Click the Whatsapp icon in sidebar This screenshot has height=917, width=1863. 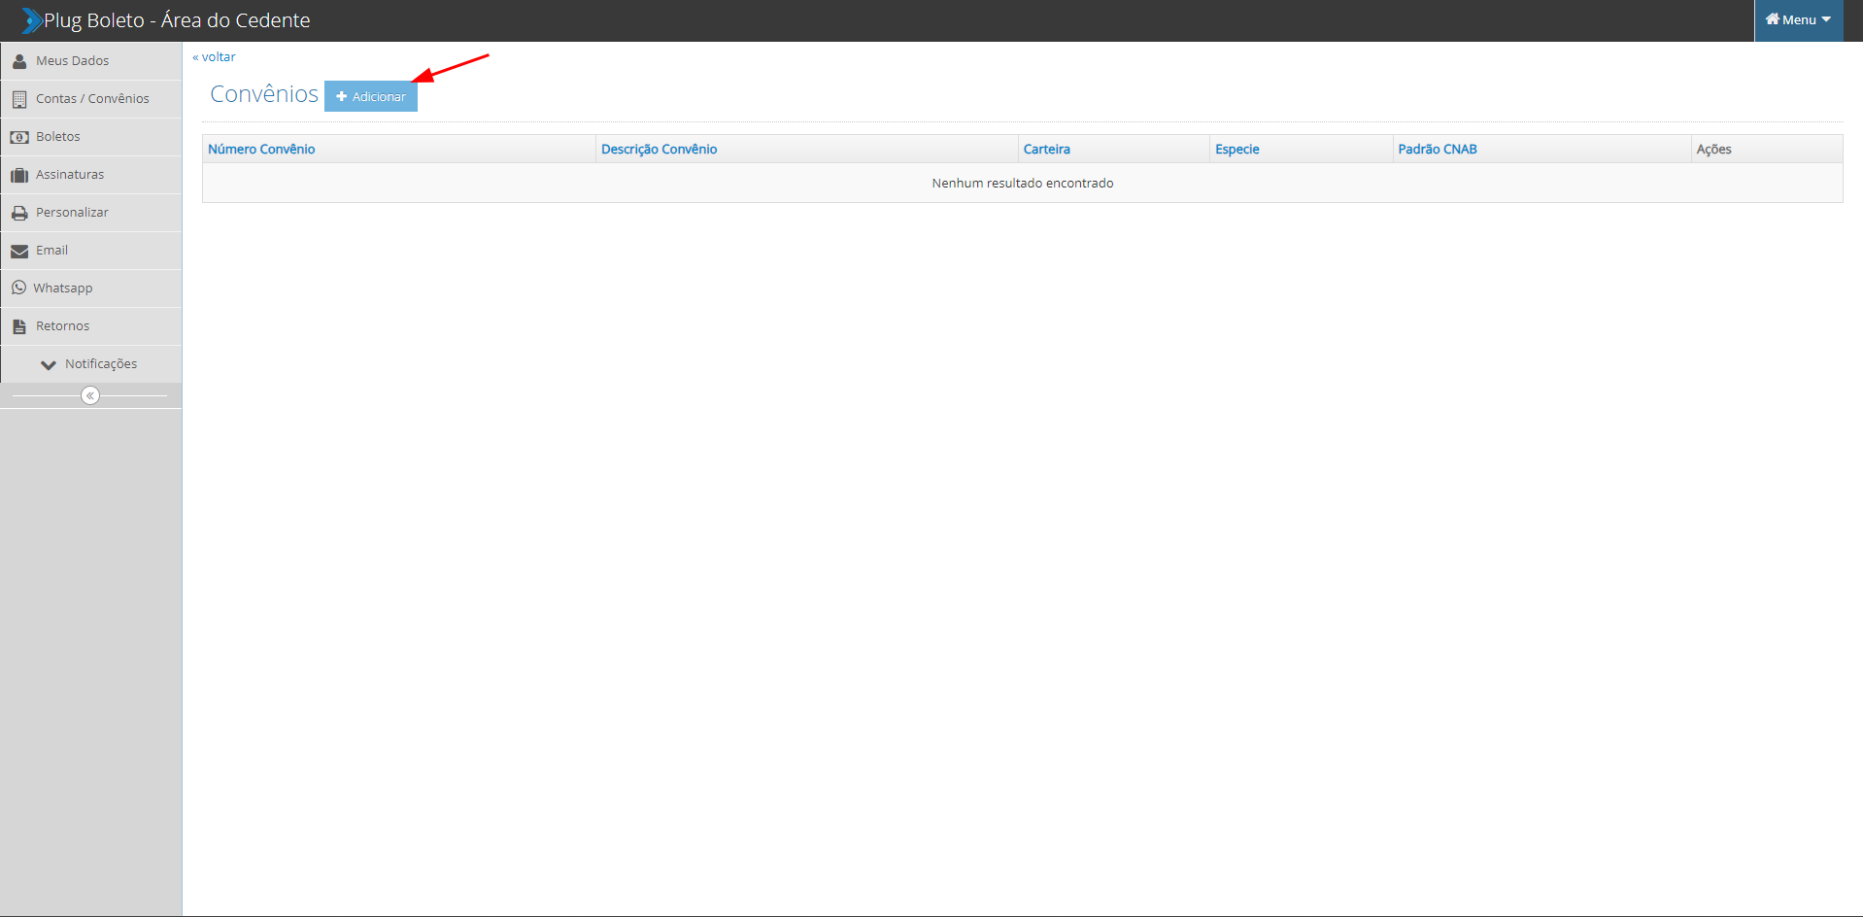click(18, 288)
